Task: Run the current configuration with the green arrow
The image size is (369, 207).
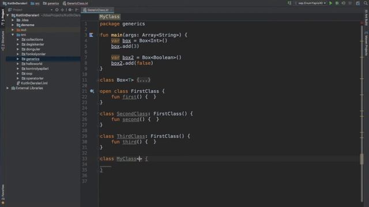Action: (330, 3)
